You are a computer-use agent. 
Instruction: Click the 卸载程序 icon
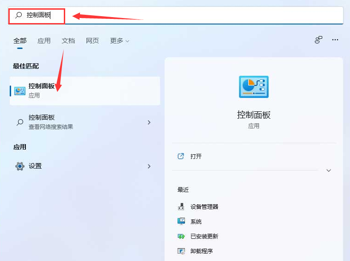[181, 251]
